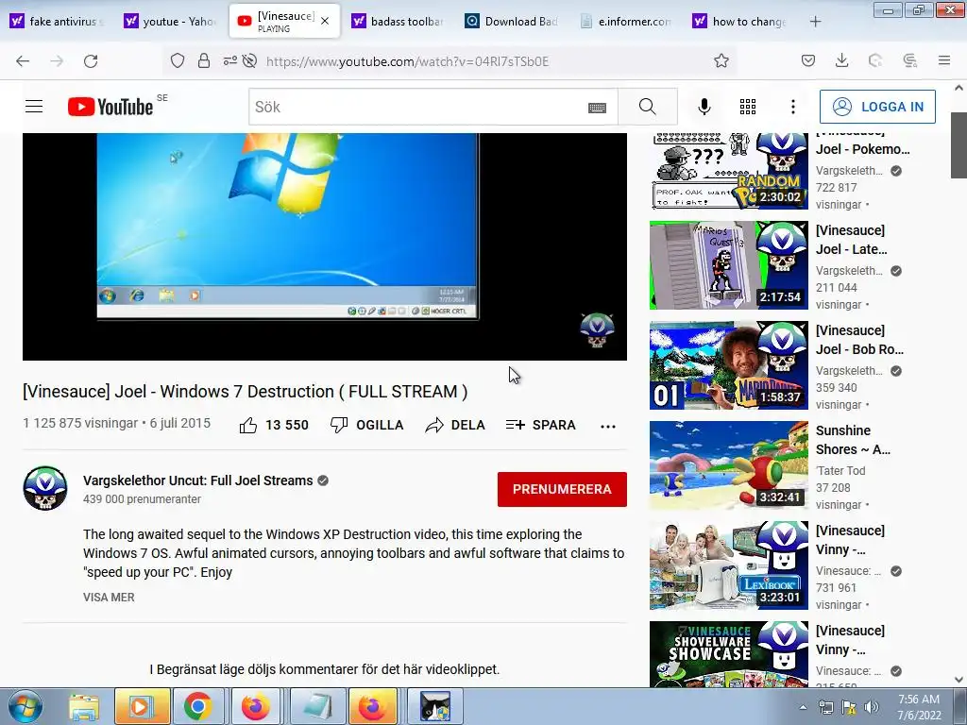Viewport: 967px width, 725px height.
Task: Open the Firefox downloads arrow icon
Action: (x=841, y=60)
